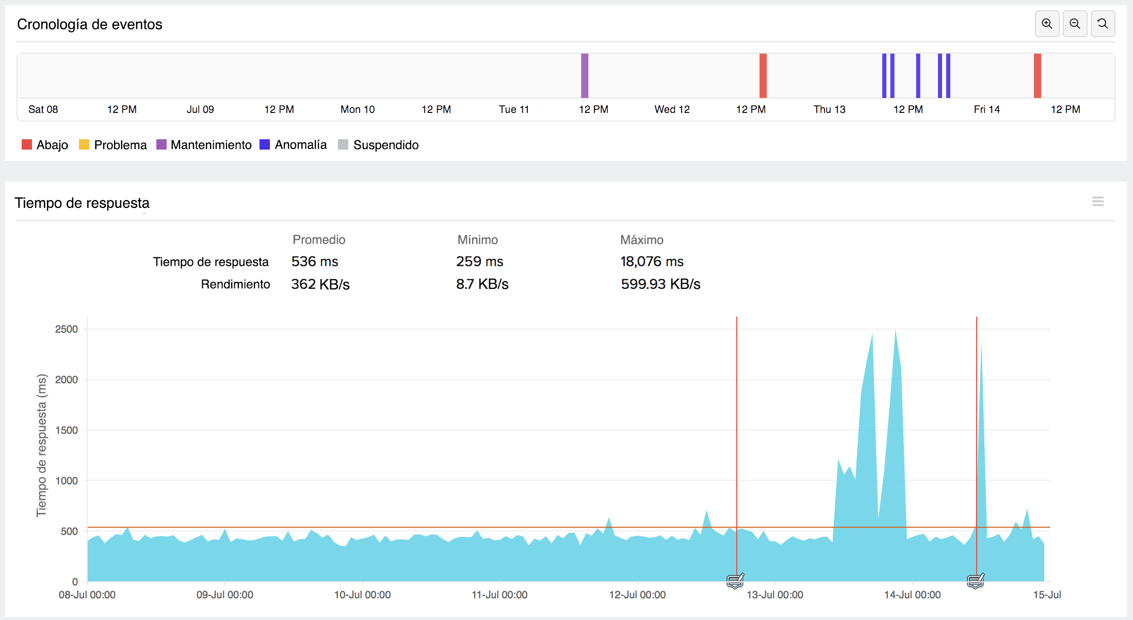Toggle the Suspendido legend item
This screenshot has width=1133, height=620.
tap(378, 145)
